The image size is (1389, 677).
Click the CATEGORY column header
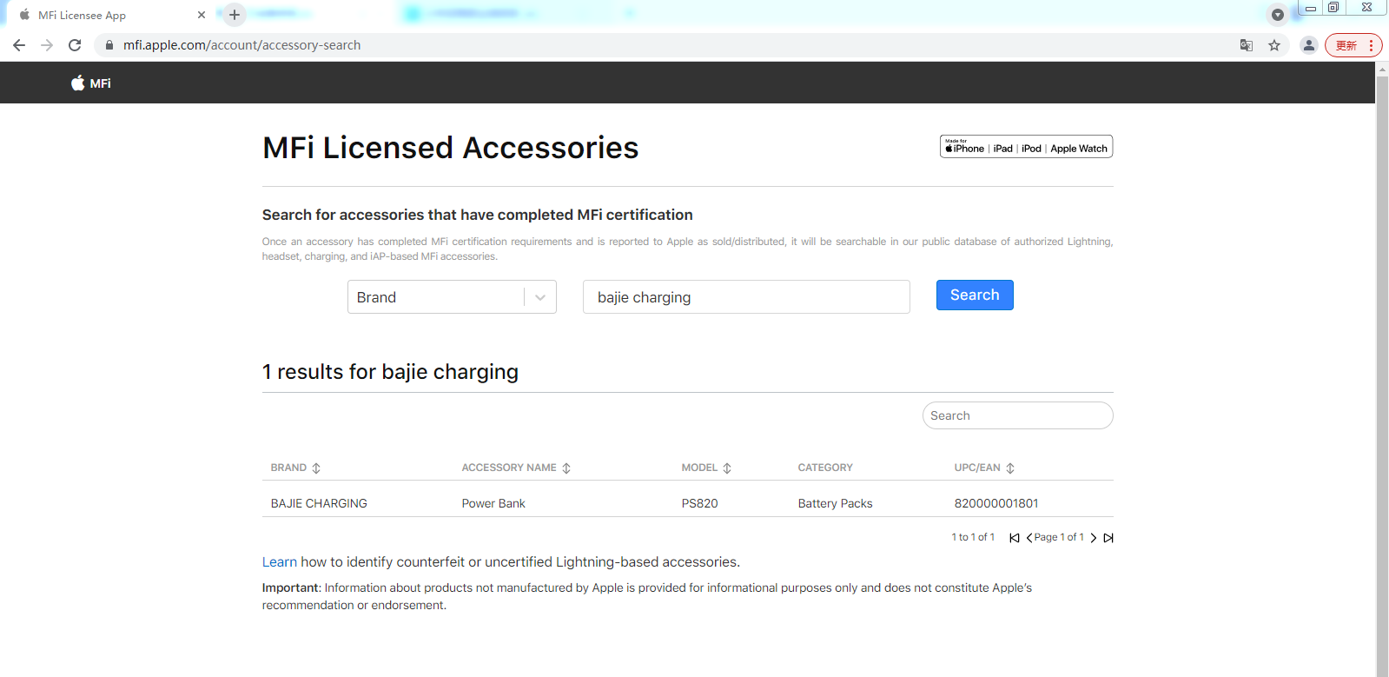click(825, 468)
